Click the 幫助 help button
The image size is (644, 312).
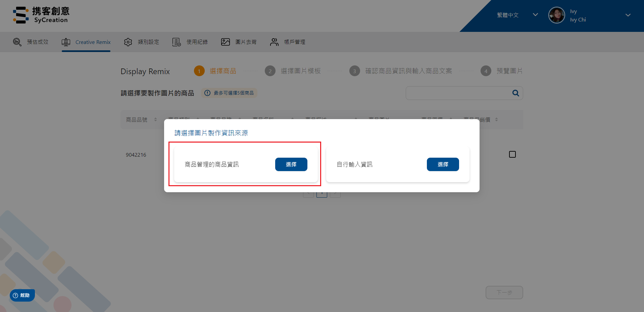(x=22, y=295)
